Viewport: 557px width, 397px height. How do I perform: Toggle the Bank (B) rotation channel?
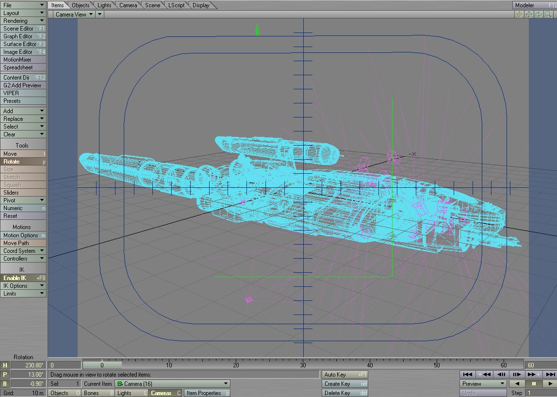pos(5,384)
